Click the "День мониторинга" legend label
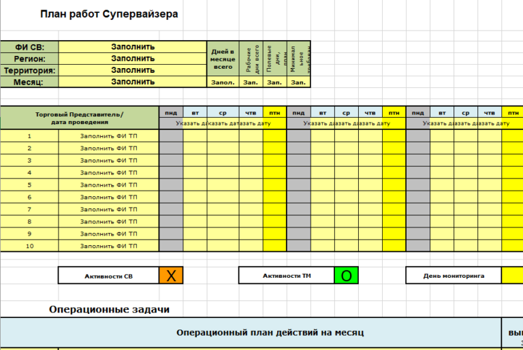 tap(454, 276)
